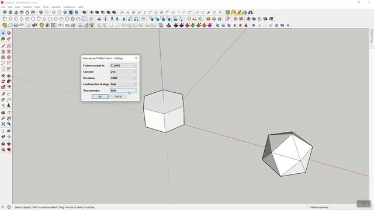The width and height of the screenshot is (374, 210).
Task: Pick the Eraser tool
Action: pyautogui.click(x=9, y=39)
